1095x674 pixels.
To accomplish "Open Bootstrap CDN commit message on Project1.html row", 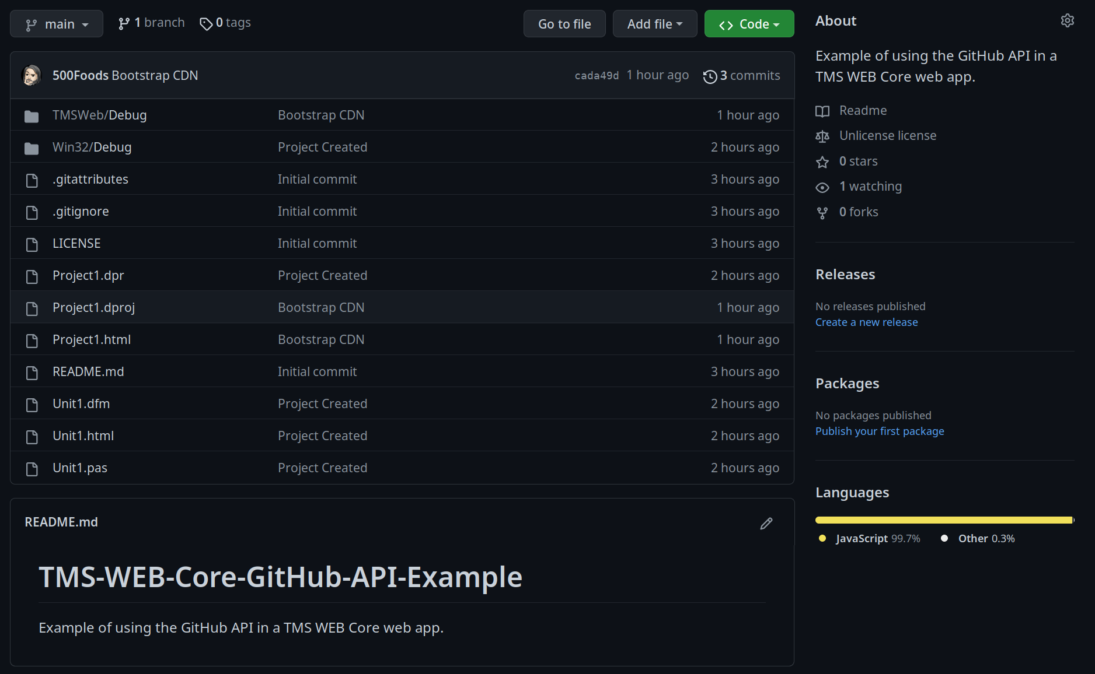I will tap(321, 339).
